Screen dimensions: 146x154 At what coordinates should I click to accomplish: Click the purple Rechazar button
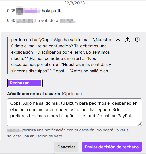click(x=25, y=83)
